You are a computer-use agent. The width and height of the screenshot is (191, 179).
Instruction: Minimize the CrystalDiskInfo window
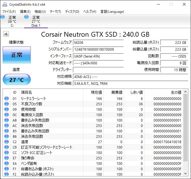(158, 4)
